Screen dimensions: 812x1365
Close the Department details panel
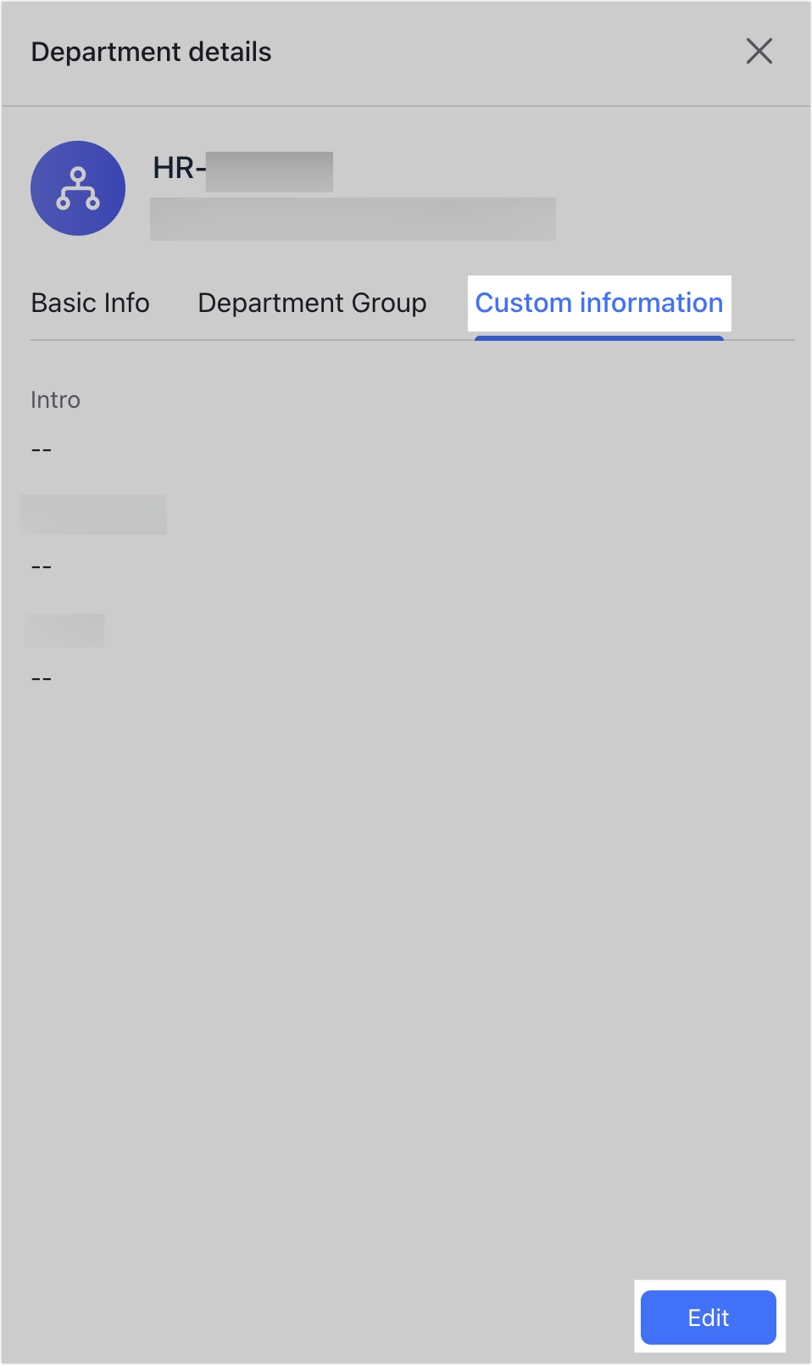(759, 51)
